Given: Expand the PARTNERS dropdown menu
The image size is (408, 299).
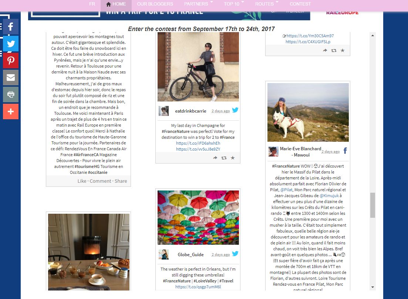Looking at the screenshot, I should click(x=198, y=4).
